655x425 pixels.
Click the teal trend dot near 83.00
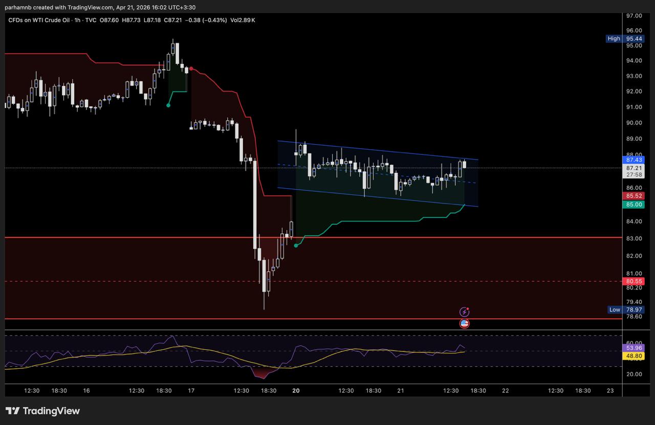point(296,245)
